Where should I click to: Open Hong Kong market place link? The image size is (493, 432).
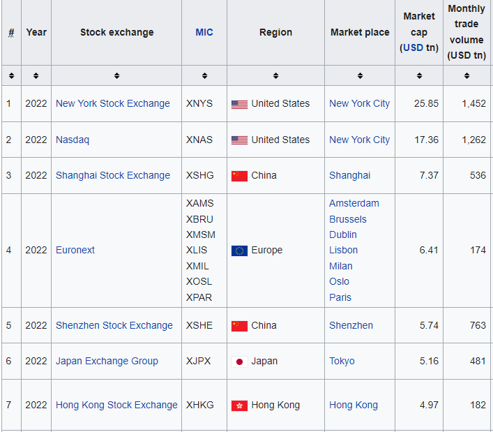(x=354, y=405)
